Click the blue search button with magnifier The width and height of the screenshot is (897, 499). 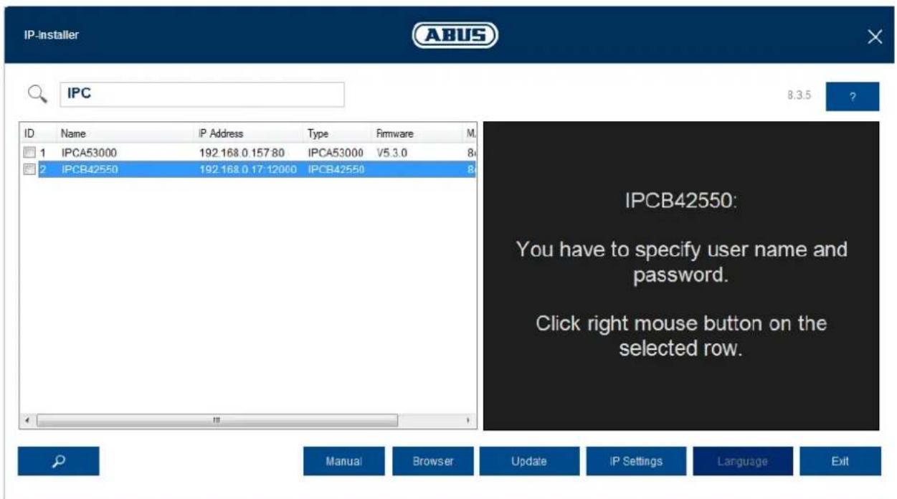[x=59, y=461]
